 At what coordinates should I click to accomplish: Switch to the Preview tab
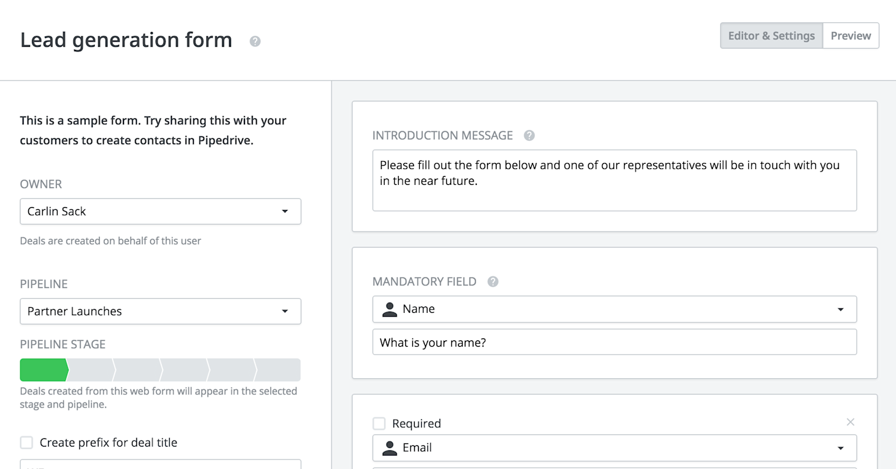851,36
